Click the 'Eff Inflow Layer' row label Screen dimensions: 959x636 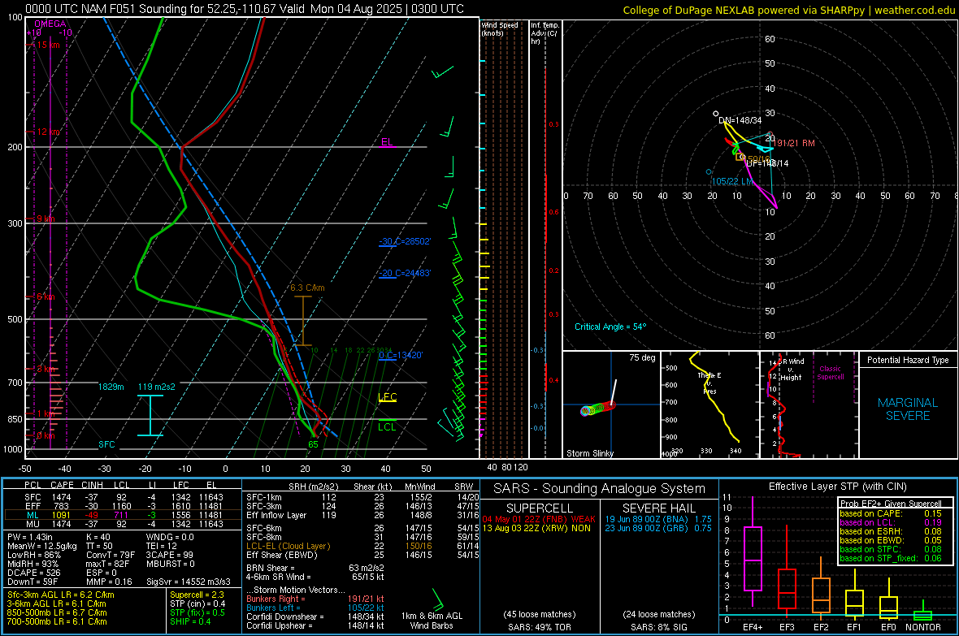pos(276,515)
